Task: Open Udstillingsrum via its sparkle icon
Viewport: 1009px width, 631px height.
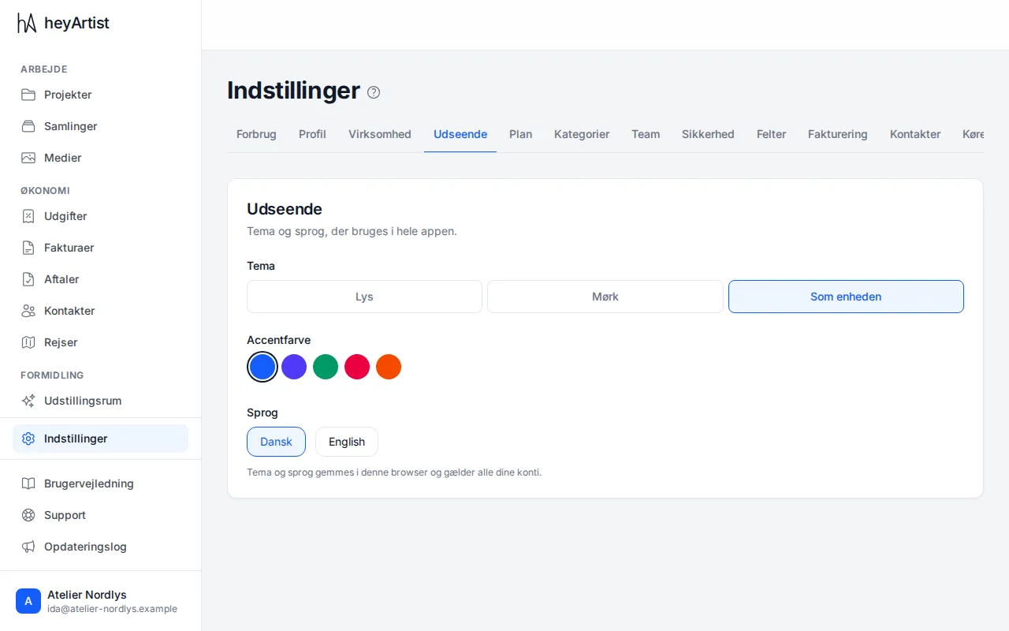Action: pos(28,401)
